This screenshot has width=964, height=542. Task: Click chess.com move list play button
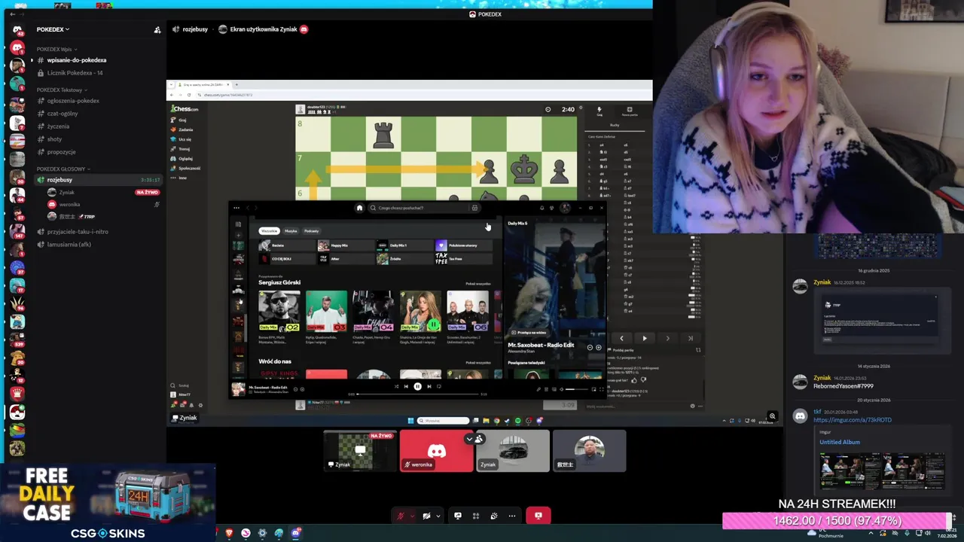click(x=645, y=339)
